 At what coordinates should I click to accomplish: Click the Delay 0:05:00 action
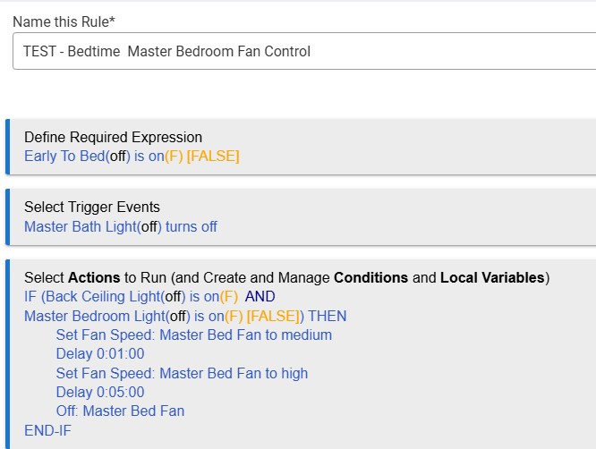tap(100, 392)
